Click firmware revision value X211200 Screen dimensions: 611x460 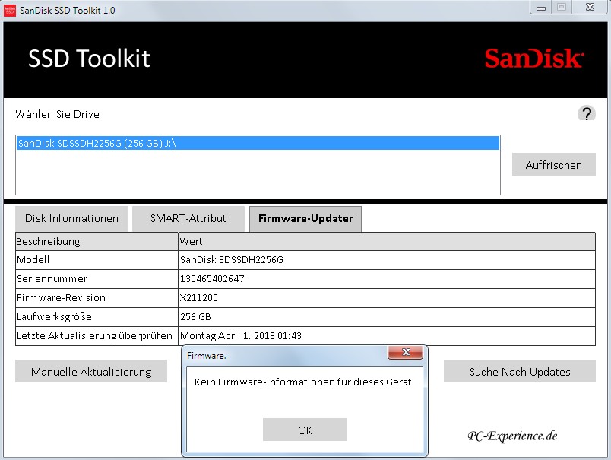[x=199, y=298]
